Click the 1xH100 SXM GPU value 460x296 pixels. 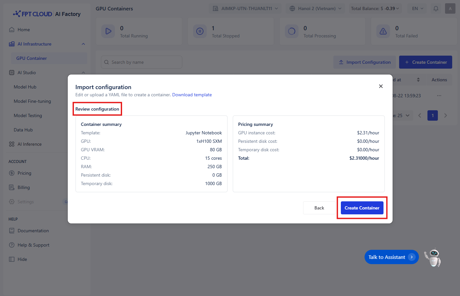tap(209, 141)
